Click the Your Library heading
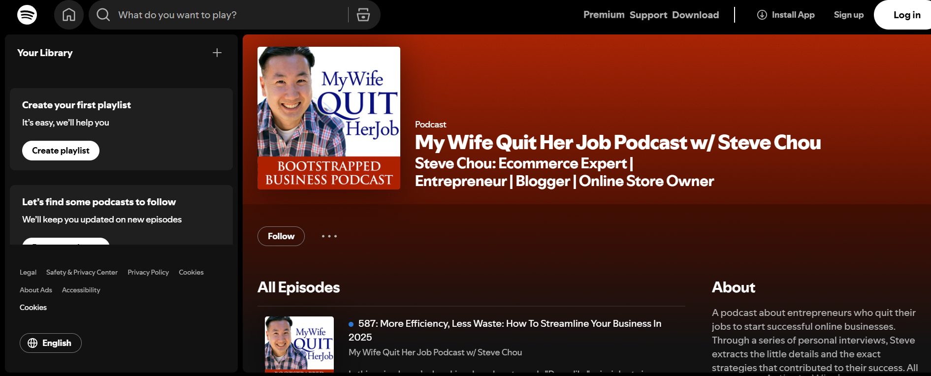Image resolution: width=931 pixels, height=376 pixels. pos(45,53)
